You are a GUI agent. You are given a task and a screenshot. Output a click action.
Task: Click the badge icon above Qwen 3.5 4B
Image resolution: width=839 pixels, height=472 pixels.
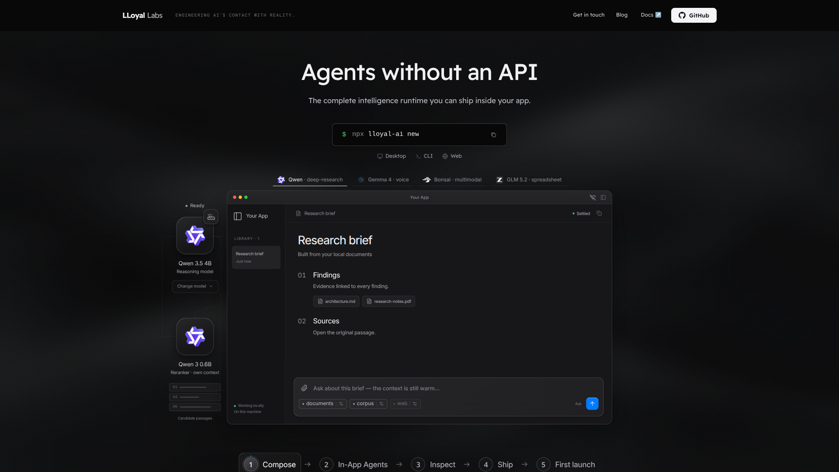(x=211, y=217)
